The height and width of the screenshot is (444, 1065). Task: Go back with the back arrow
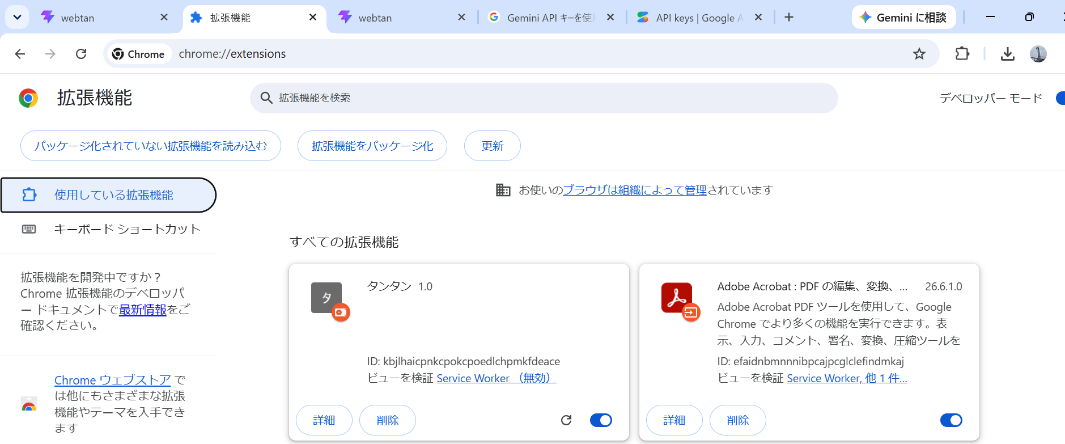(20, 54)
